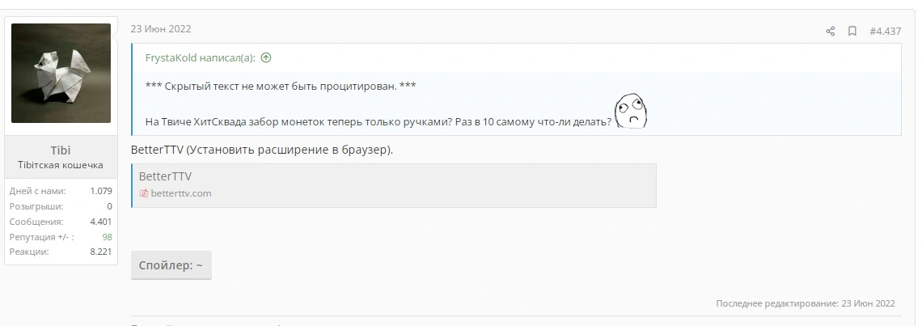
Task: Click the Реакции count 8.221
Action: [100, 252]
